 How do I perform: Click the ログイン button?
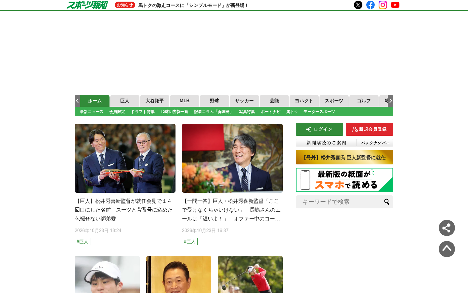click(x=319, y=129)
